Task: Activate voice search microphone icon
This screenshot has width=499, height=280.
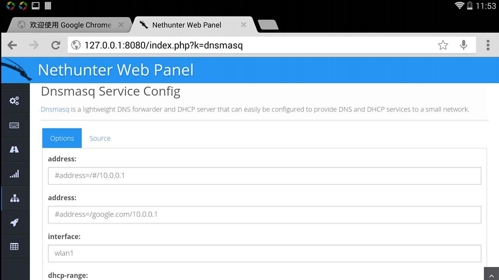Action: click(464, 45)
